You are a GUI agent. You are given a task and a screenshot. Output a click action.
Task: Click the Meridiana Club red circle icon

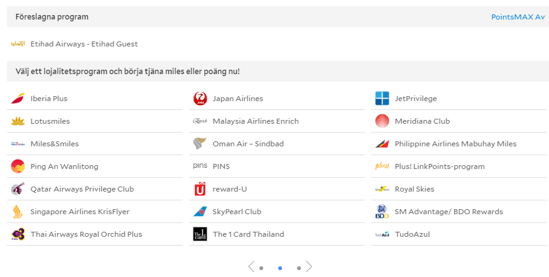(x=382, y=121)
